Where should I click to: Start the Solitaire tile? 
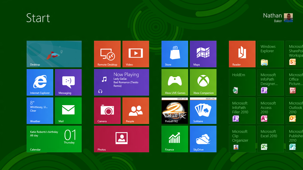(x=203, y=111)
